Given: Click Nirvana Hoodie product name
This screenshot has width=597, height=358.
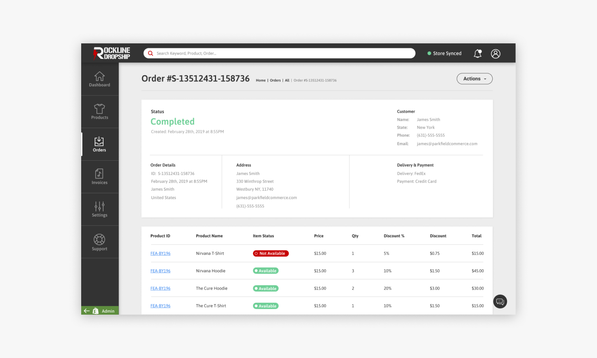Looking at the screenshot, I should 211,271.
